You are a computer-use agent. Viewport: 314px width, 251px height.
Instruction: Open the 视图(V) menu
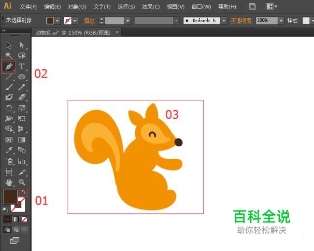coord(176,7)
